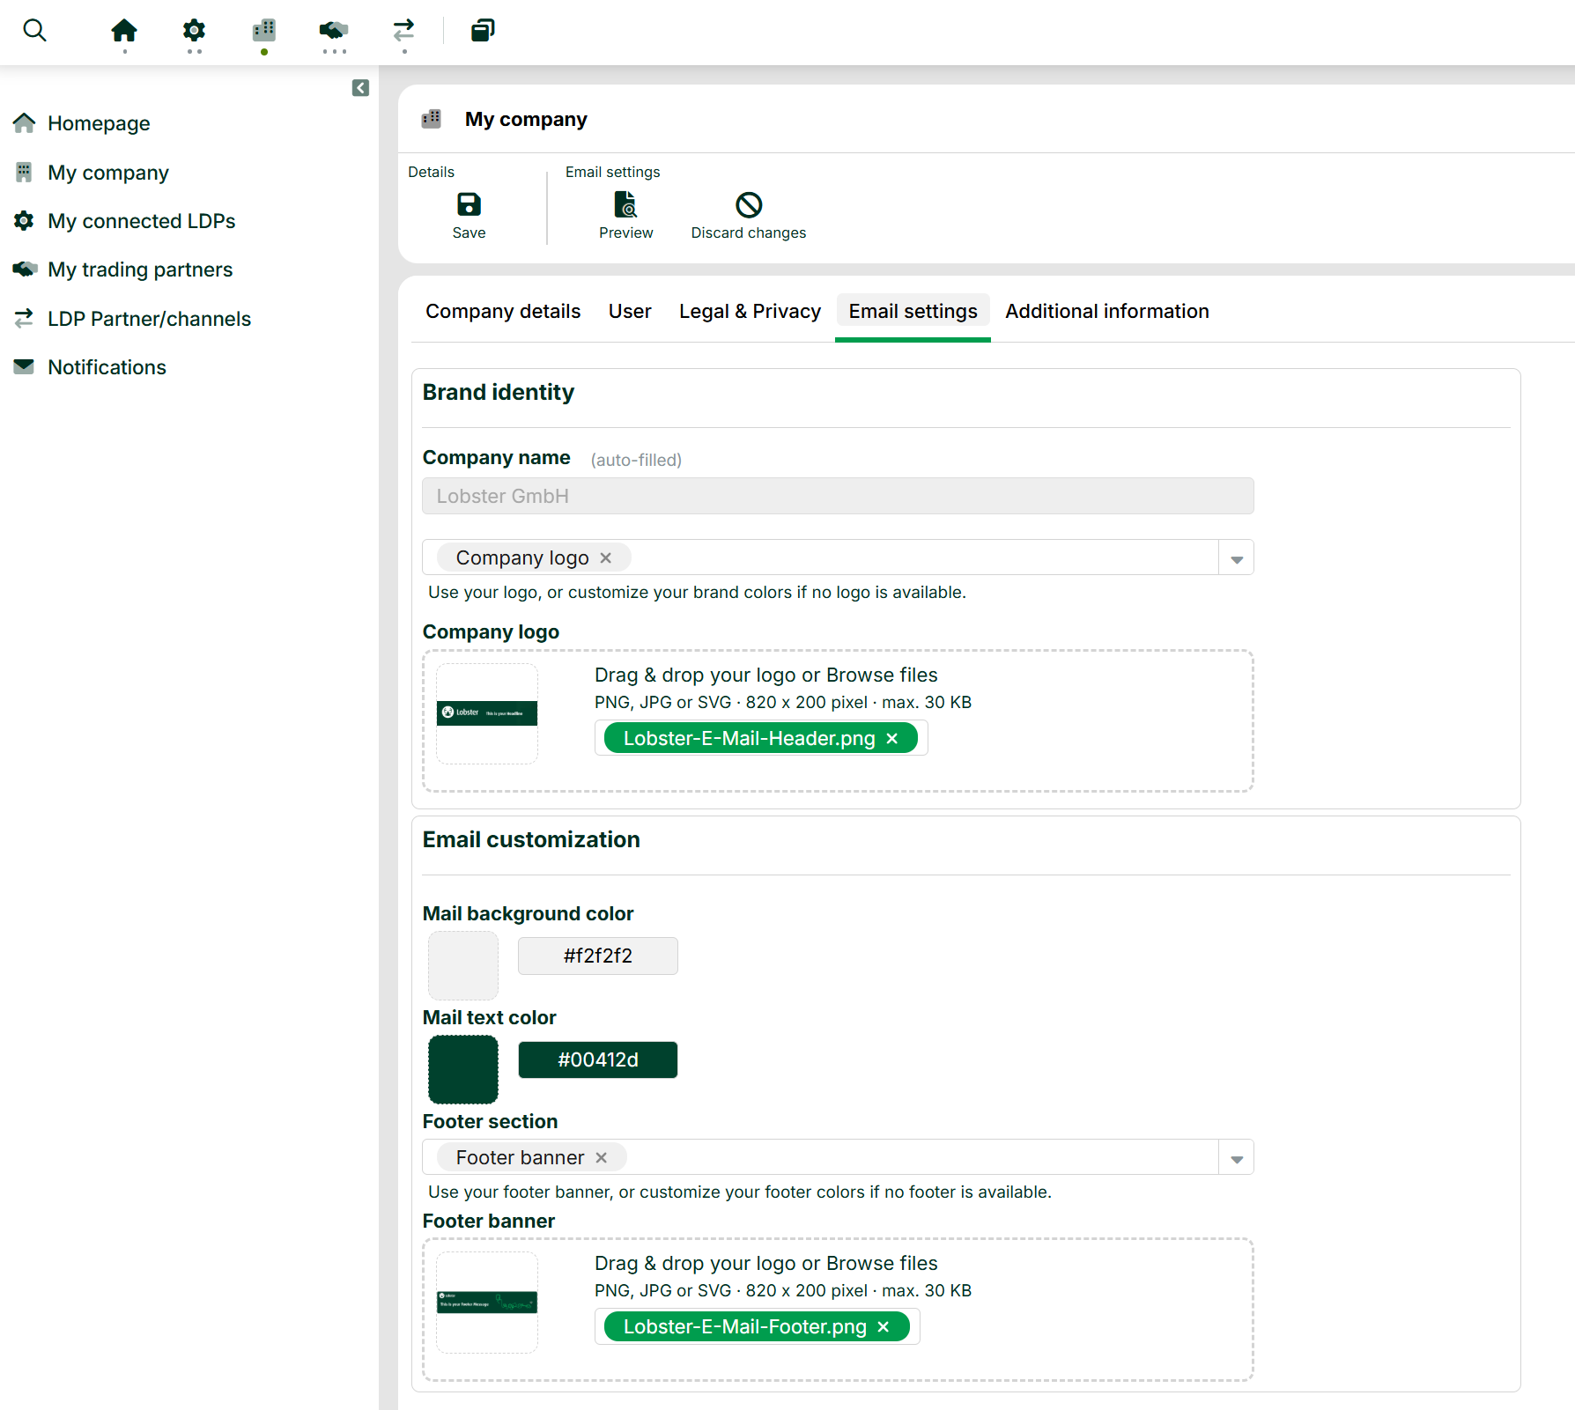
Task: Click the Email settings group label in toolbar
Action: tap(612, 172)
